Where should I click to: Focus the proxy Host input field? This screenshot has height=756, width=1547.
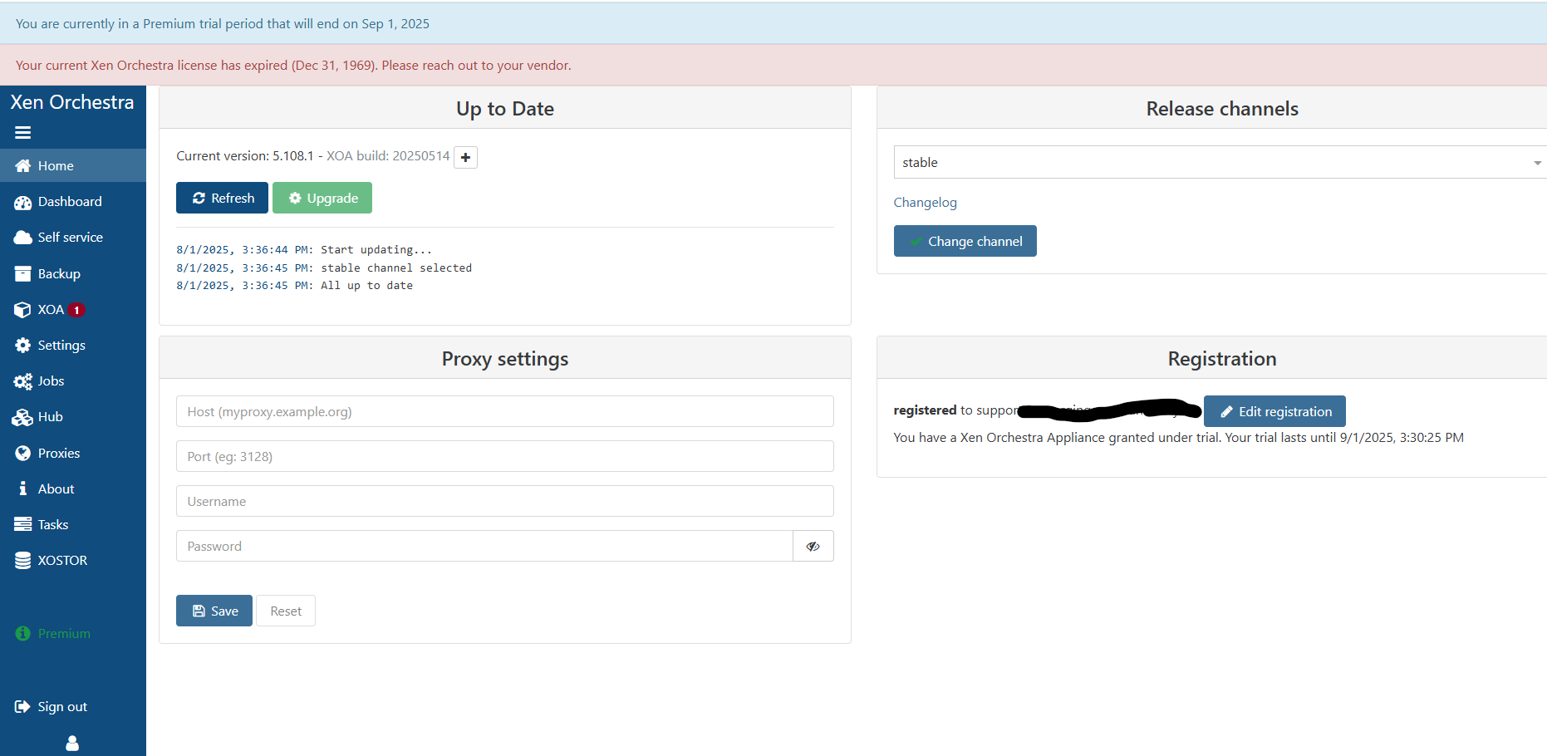505,411
